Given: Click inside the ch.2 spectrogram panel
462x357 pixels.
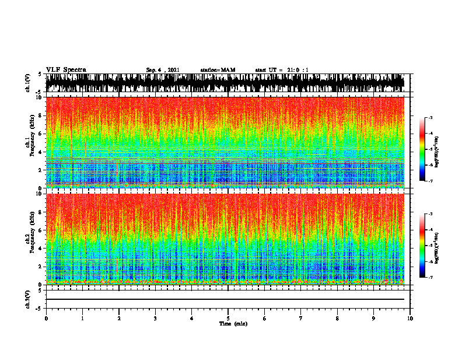Looking at the screenshot, I should (225, 239).
